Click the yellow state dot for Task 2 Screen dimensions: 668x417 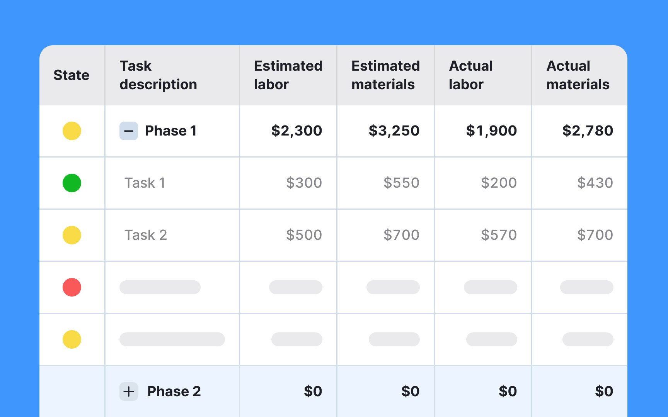(72, 235)
